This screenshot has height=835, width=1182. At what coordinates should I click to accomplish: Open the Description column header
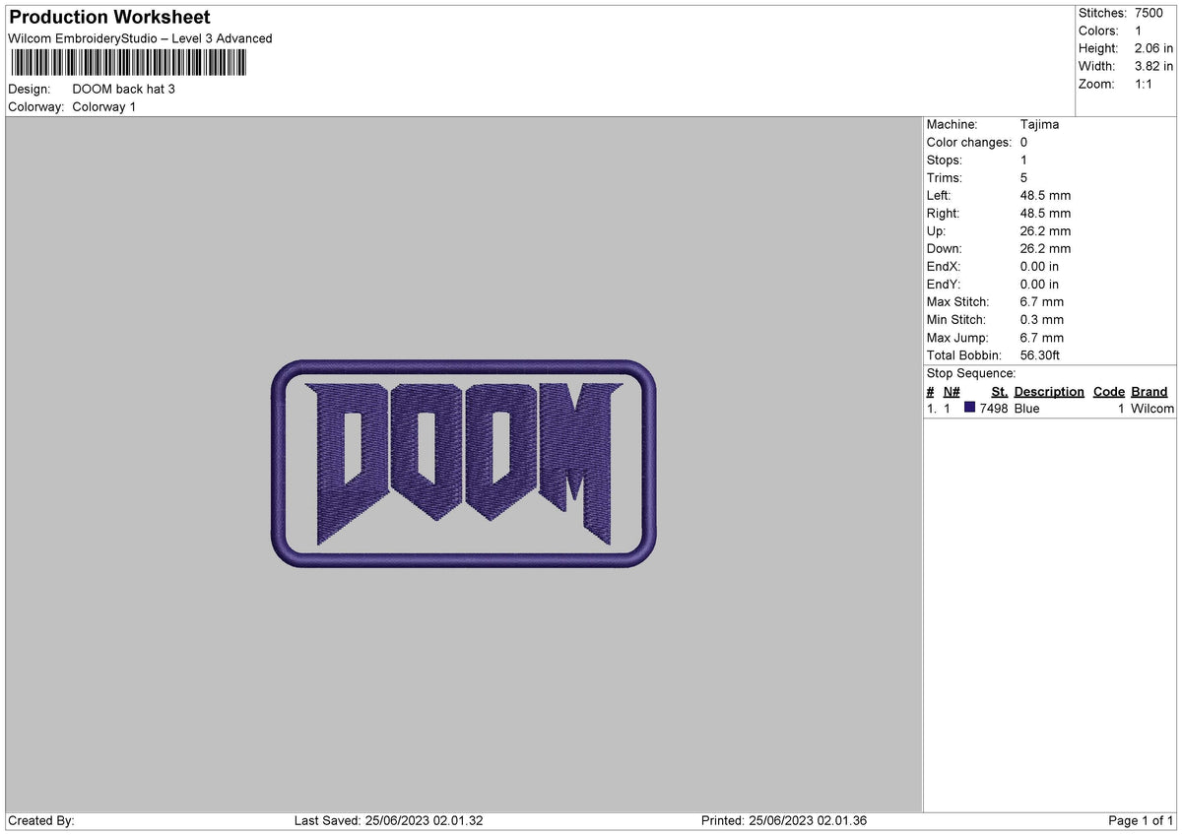(x=1049, y=391)
